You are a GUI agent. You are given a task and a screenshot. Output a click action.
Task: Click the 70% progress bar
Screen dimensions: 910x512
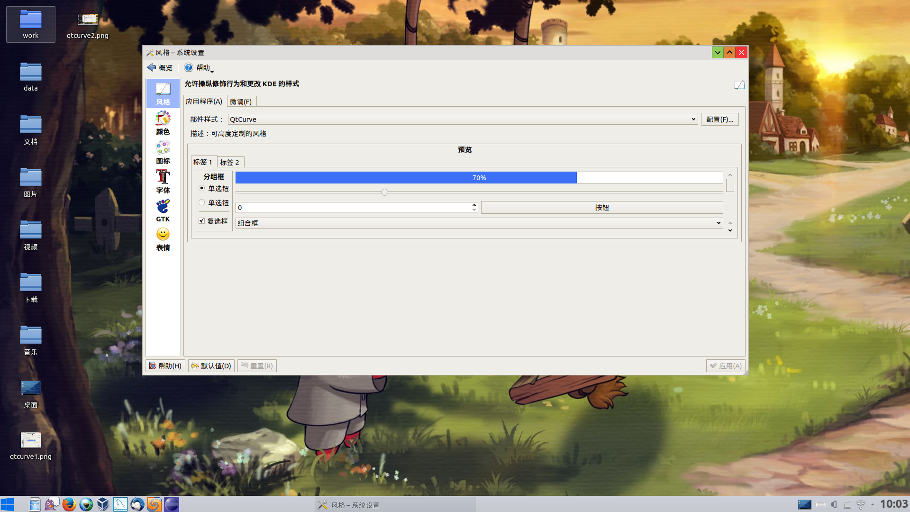[479, 178]
